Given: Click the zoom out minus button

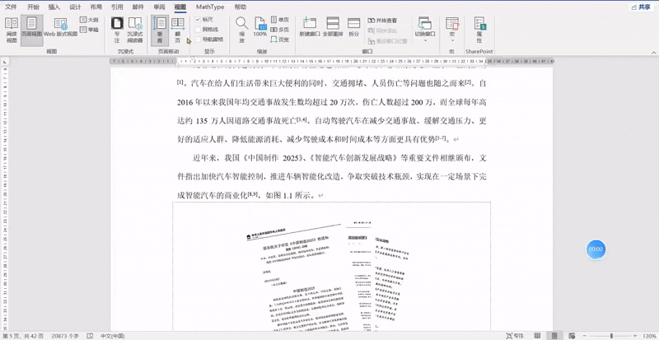Looking at the screenshot, I should [x=583, y=336].
